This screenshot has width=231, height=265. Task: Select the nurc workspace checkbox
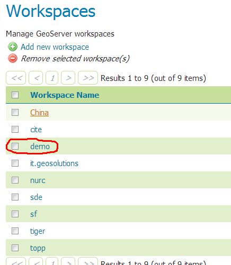[15, 180]
